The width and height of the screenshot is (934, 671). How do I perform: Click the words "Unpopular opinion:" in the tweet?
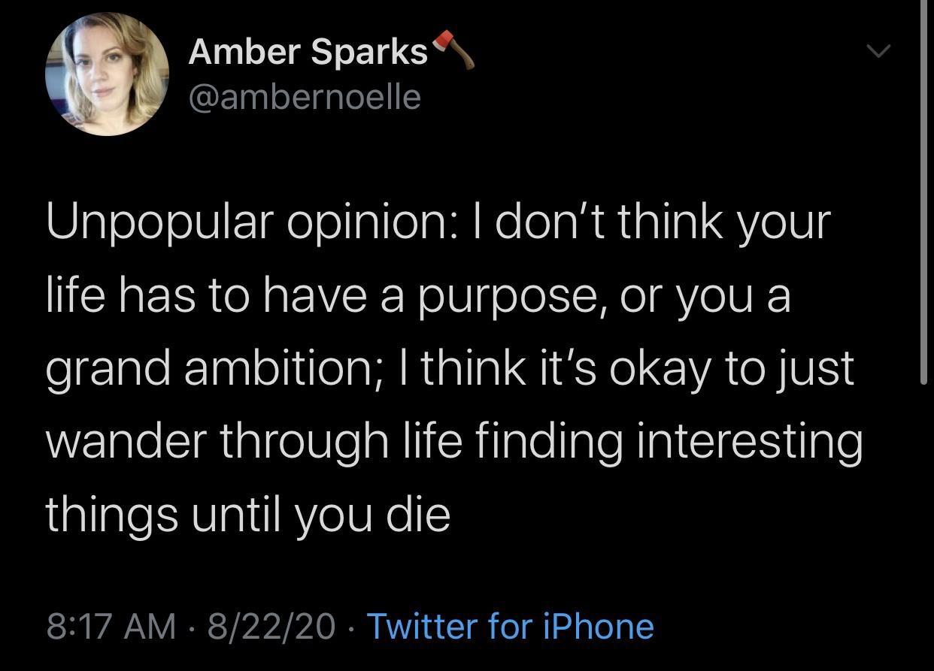245,222
